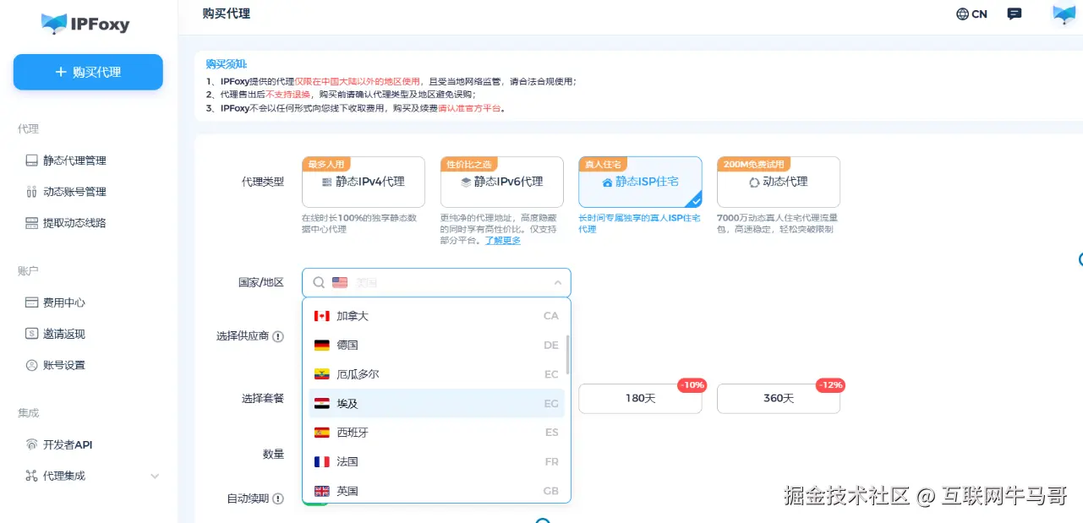
Task: Switch language via globe CN
Action: click(971, 14)
